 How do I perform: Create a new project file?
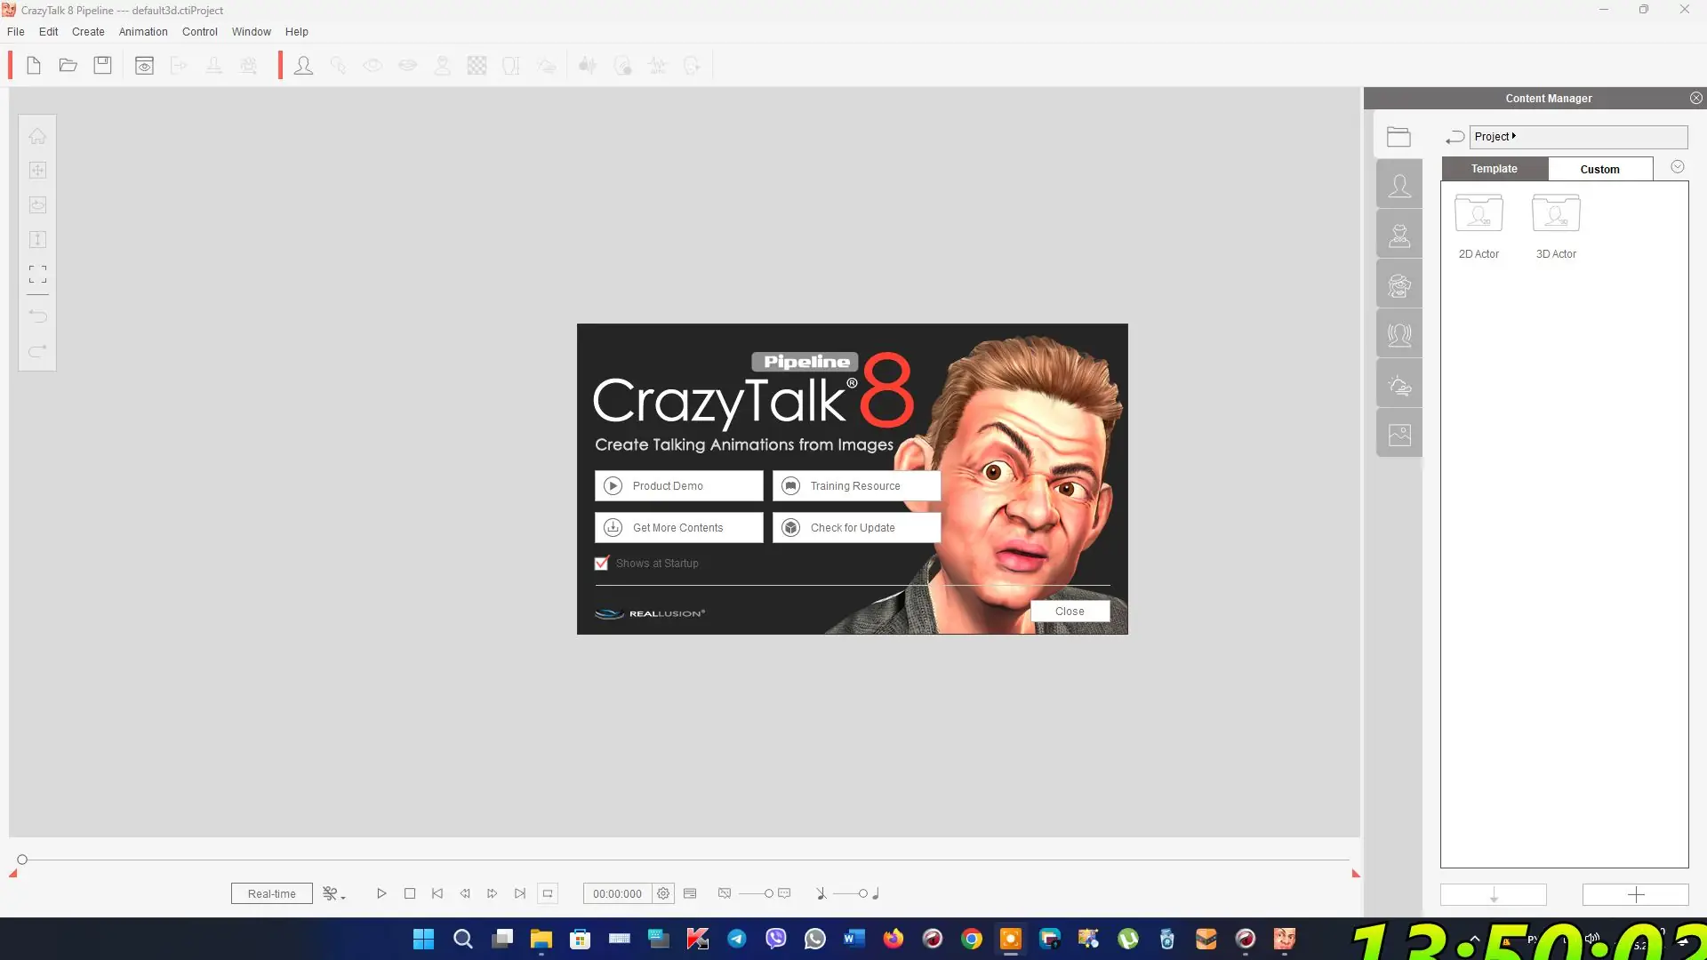pyautogui.click(x=34, y=66)
